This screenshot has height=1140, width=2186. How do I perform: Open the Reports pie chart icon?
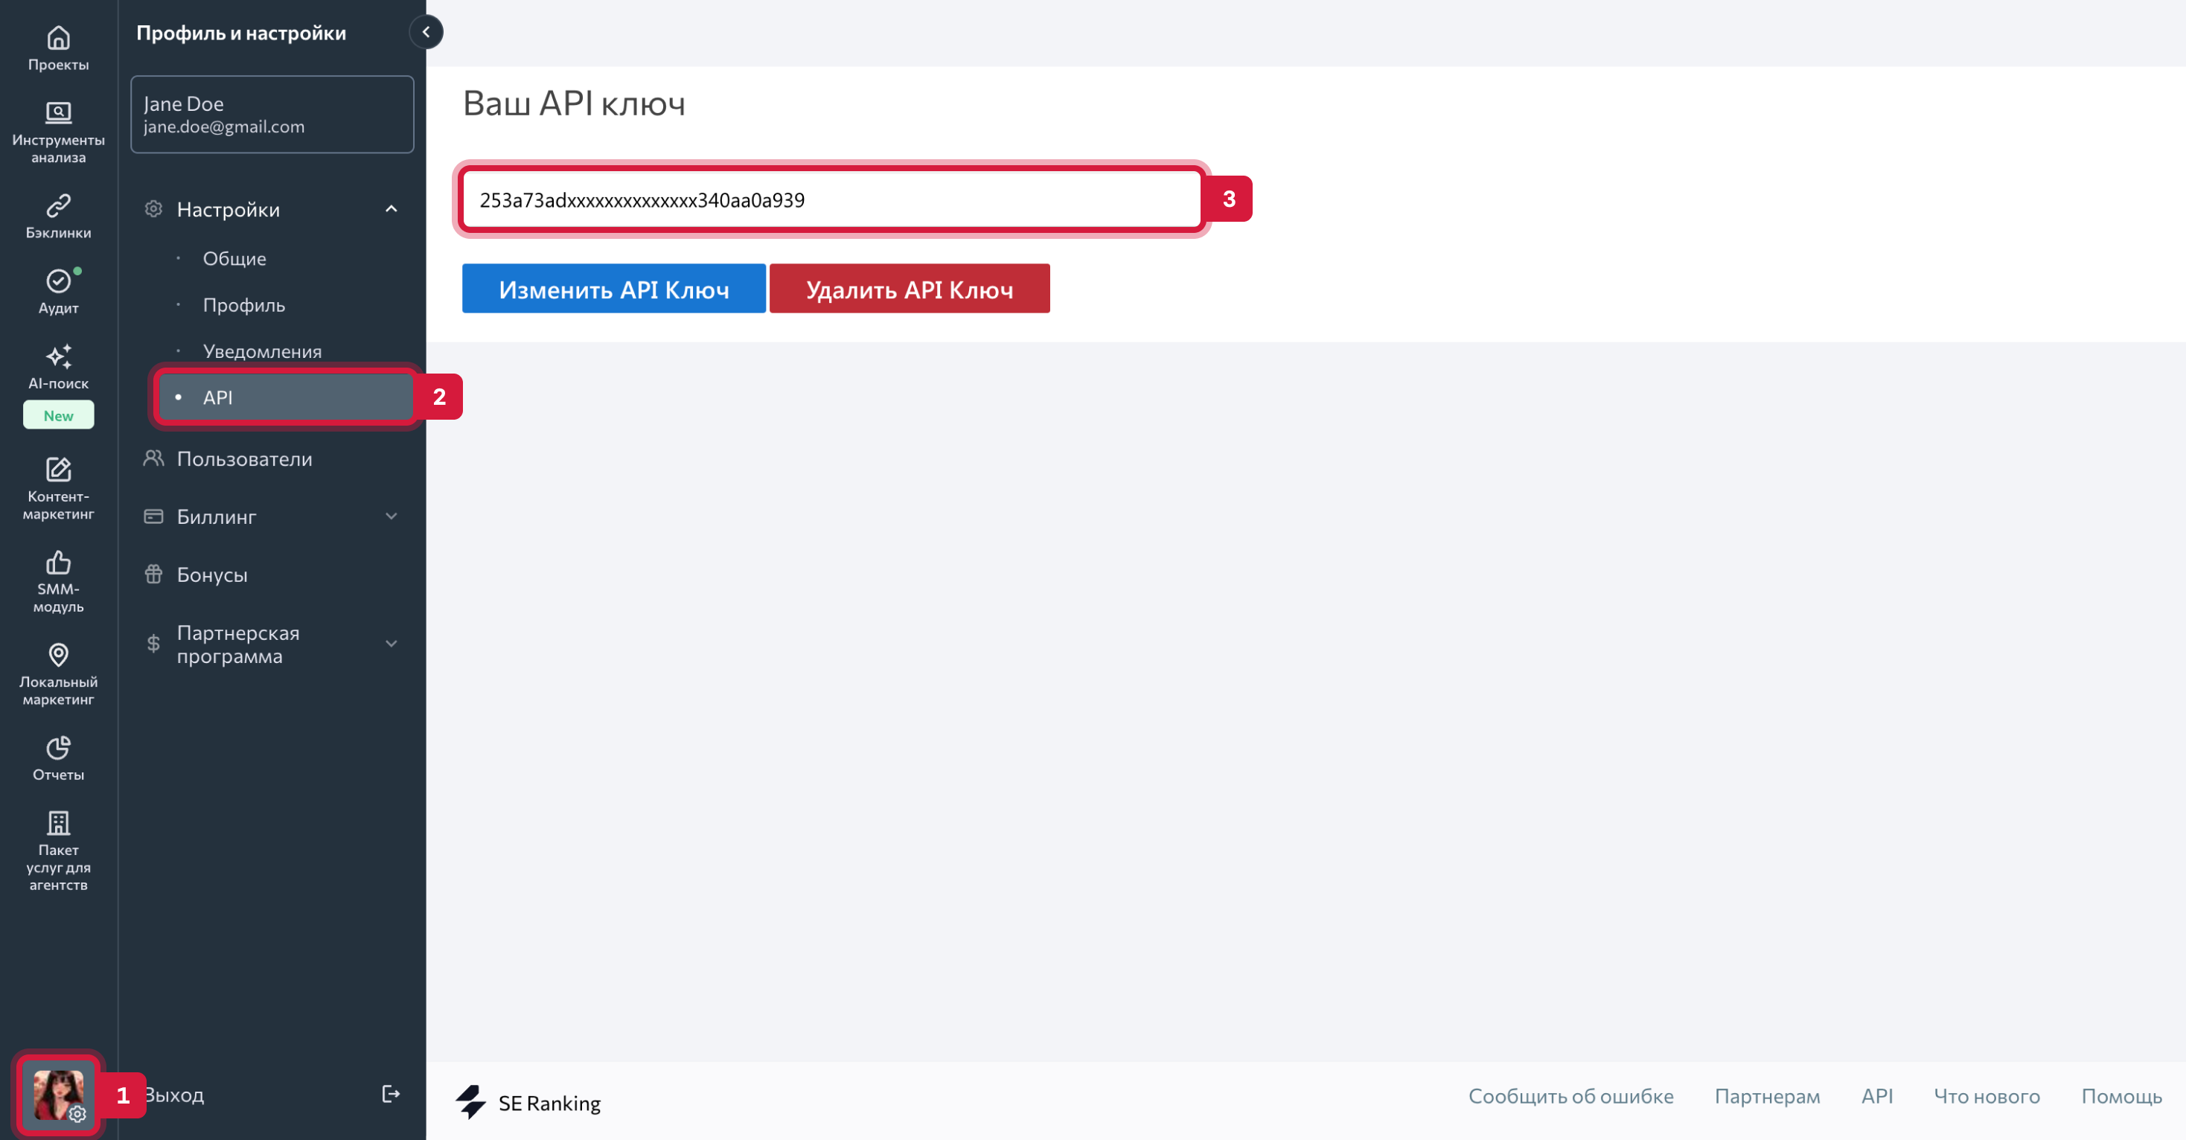pos(58,747)
